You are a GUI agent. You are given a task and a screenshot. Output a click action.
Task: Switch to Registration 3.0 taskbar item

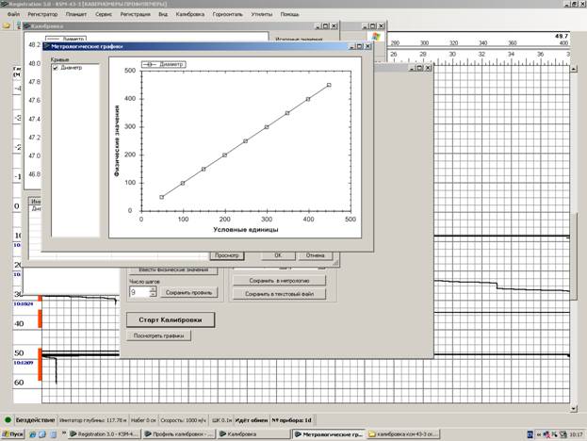[x=105, y=434]
